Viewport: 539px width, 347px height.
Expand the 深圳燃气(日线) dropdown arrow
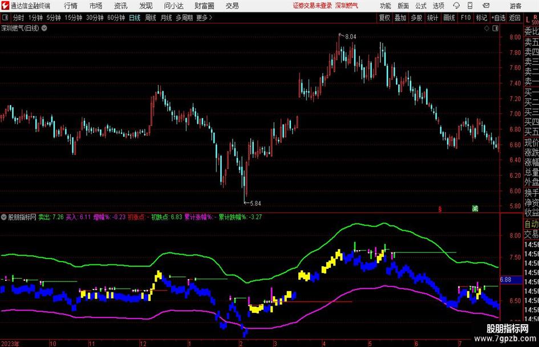tap(44, 28)
